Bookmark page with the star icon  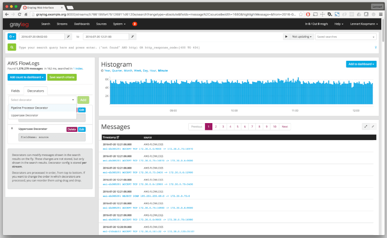click(300, 14)
